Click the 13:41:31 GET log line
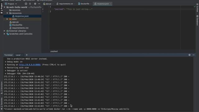 tap(37, 82)
